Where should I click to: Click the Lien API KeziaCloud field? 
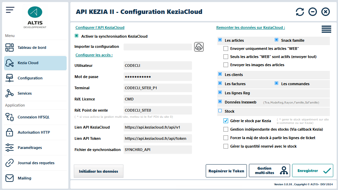158,127
